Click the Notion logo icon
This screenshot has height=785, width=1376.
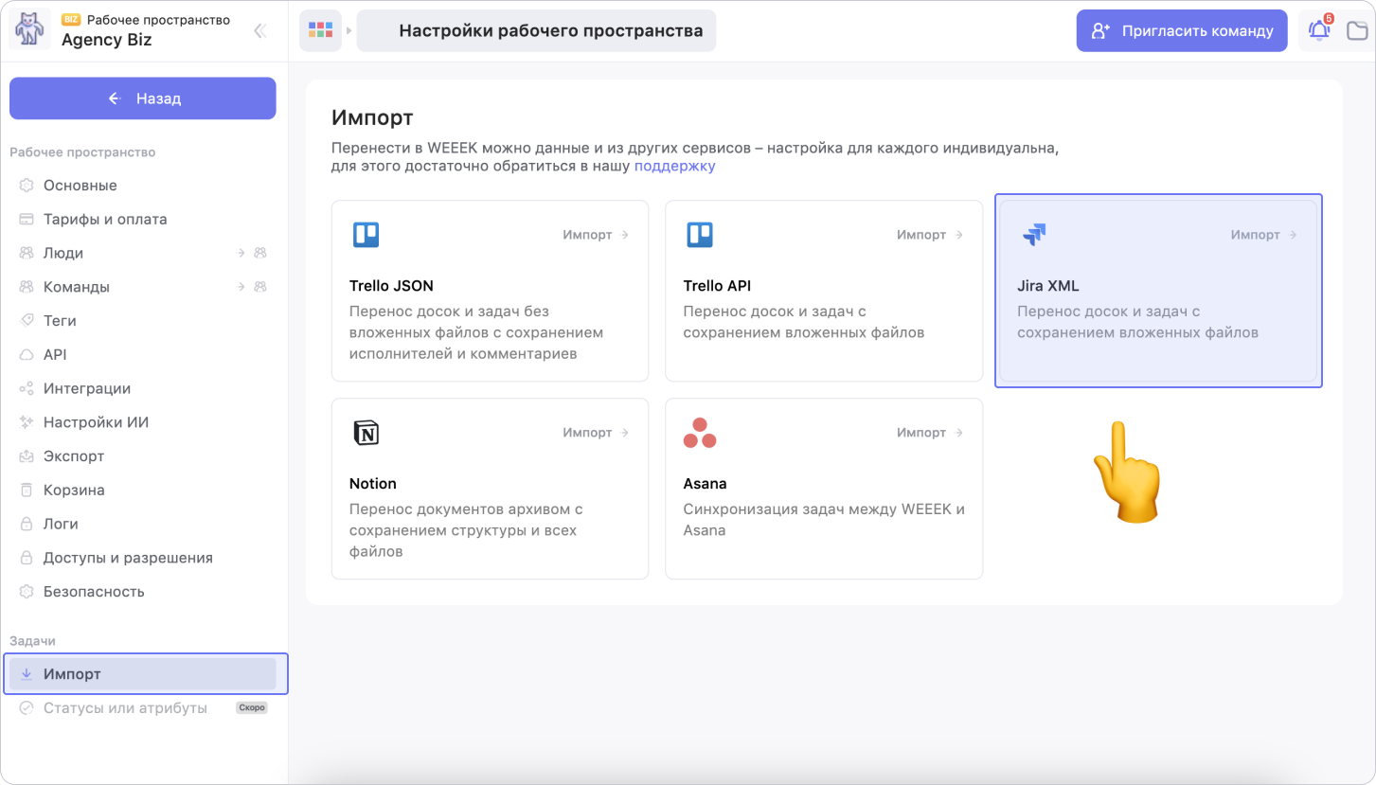[366, 433]
